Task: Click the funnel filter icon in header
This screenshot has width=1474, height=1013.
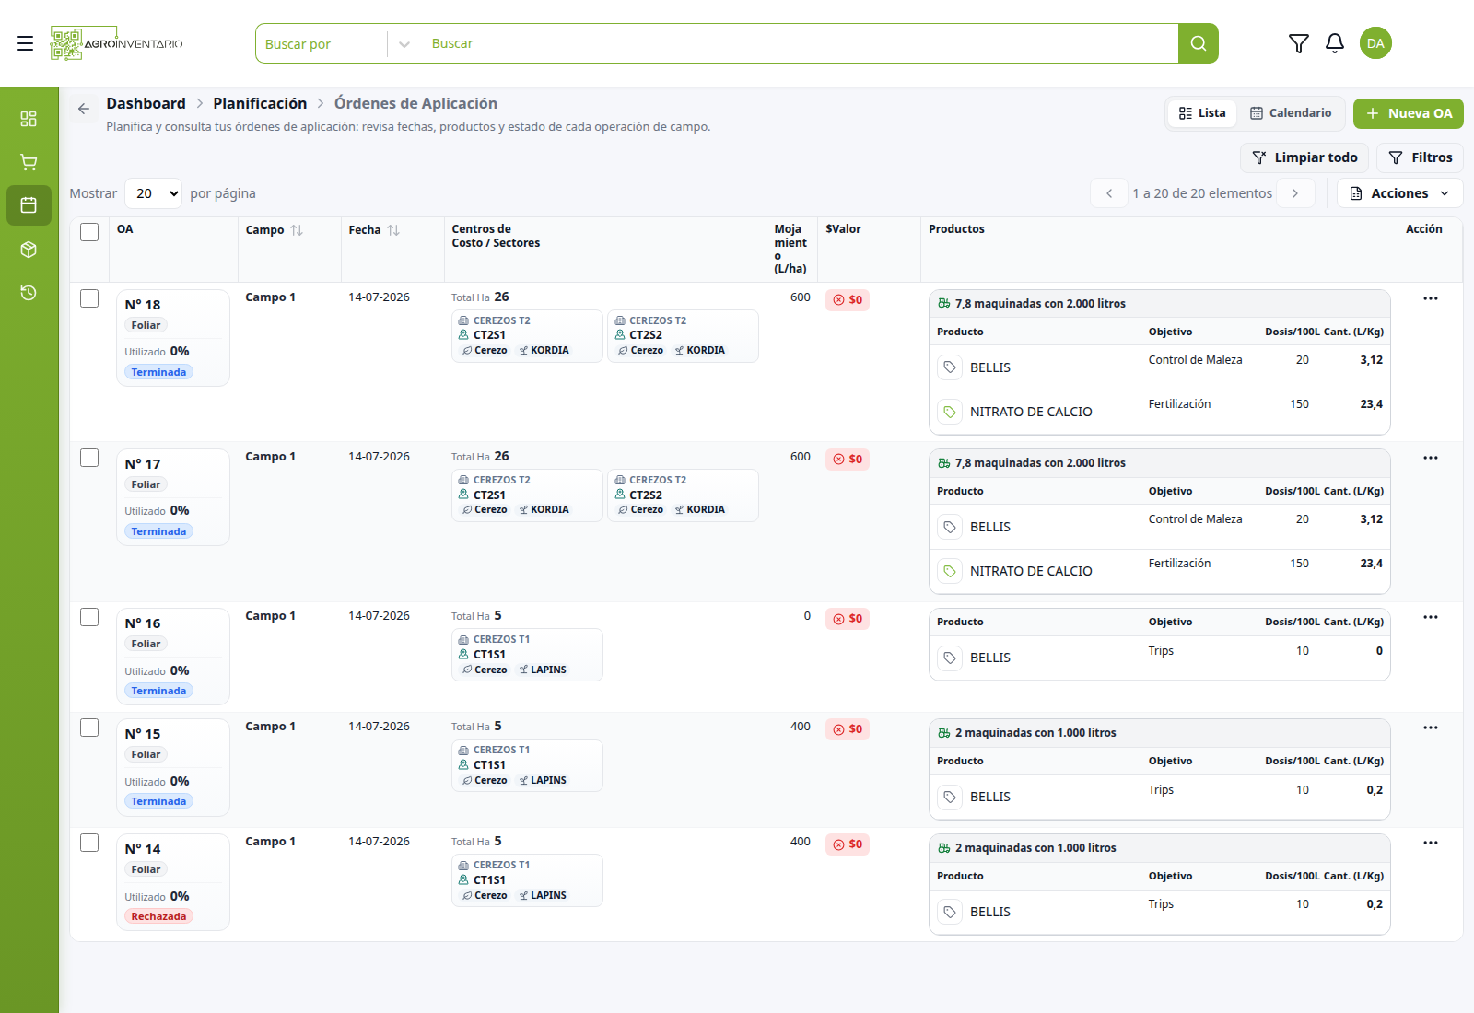Action: click(1298, 43)
